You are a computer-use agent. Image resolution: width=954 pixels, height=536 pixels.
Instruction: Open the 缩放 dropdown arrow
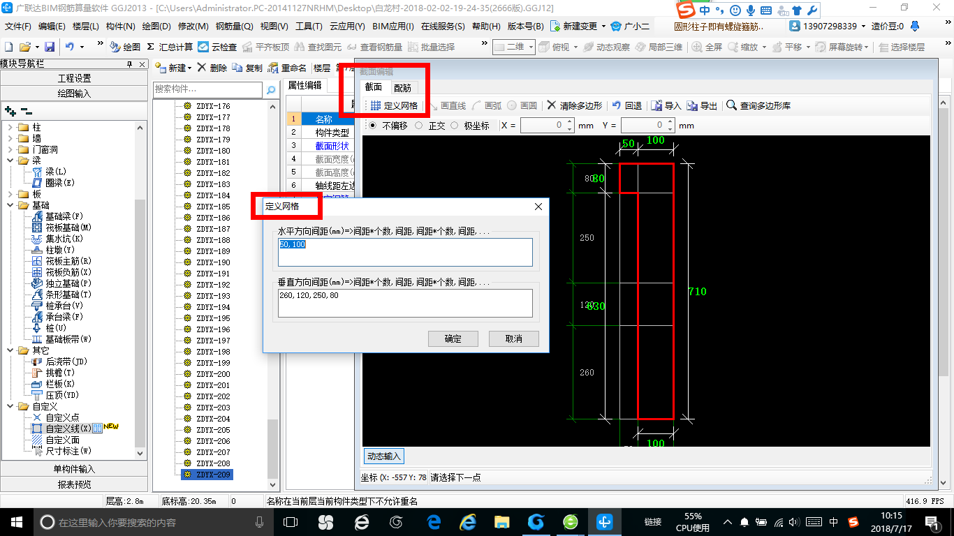(764, 47)
